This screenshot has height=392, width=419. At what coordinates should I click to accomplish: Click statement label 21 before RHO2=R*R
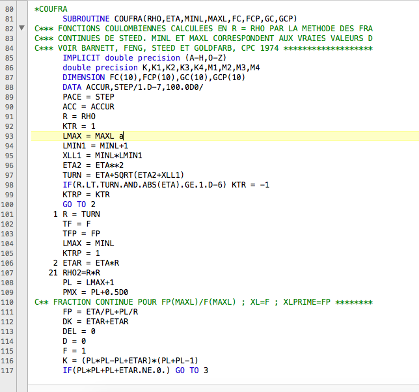point(53,272)
